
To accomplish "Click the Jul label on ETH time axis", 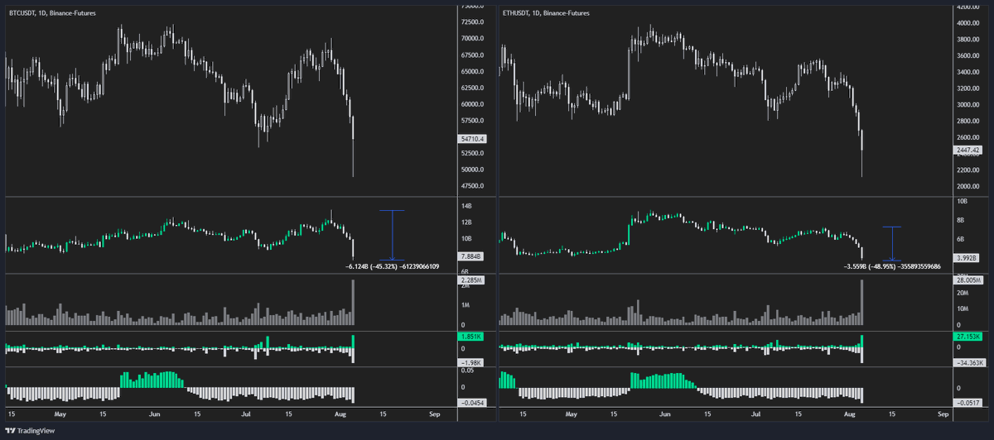I will click(754, 413).
